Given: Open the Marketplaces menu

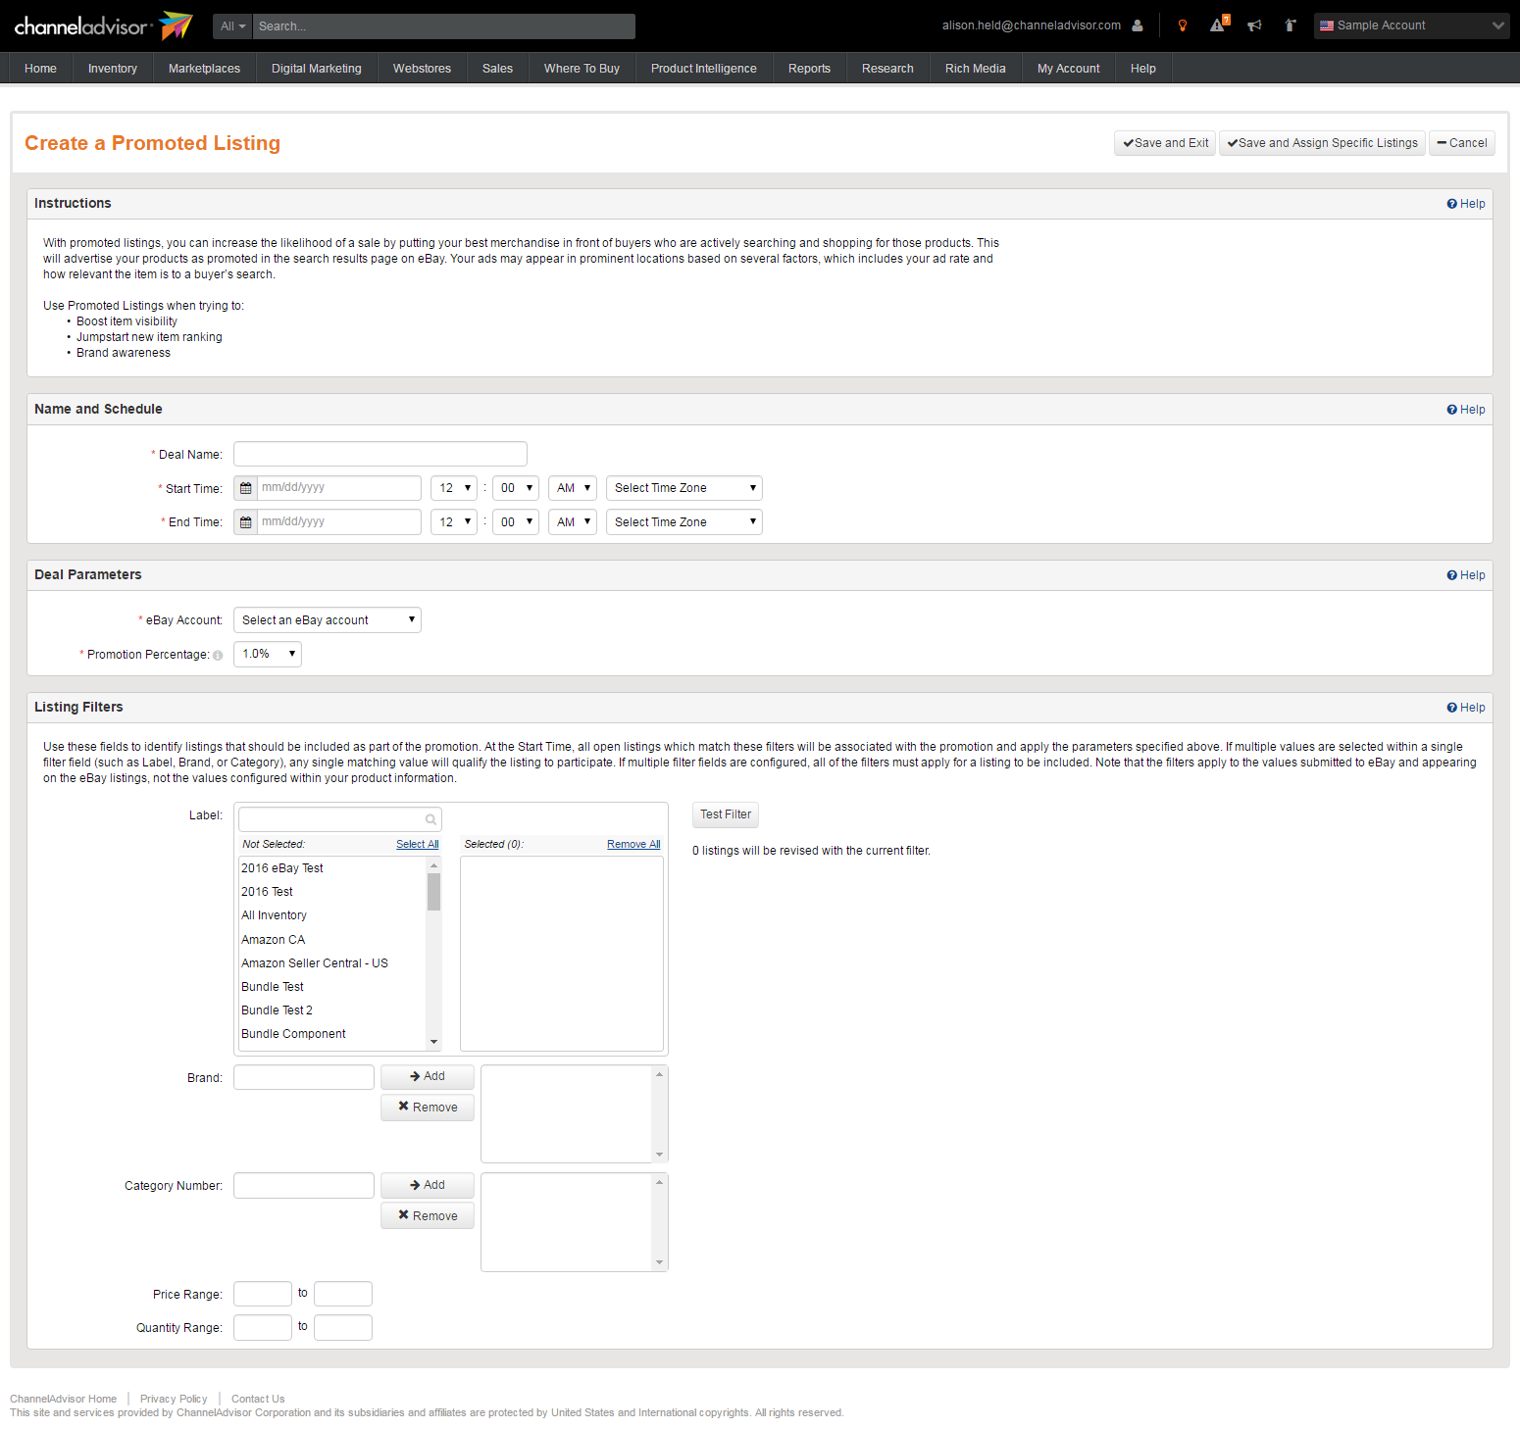Looking at the screenshot, I should coord(204,69).
